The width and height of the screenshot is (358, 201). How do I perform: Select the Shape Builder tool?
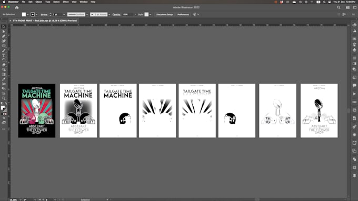(x=4, y=70)
